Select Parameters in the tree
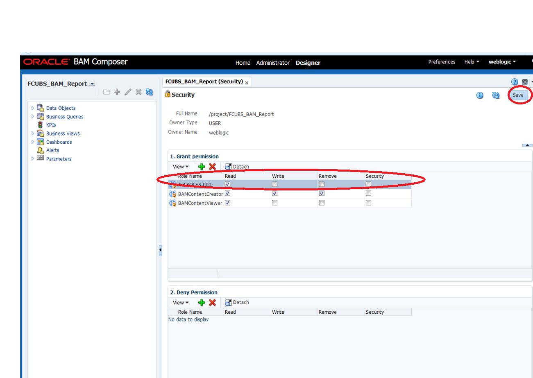 pyautogui.click(x=59, y=159)
